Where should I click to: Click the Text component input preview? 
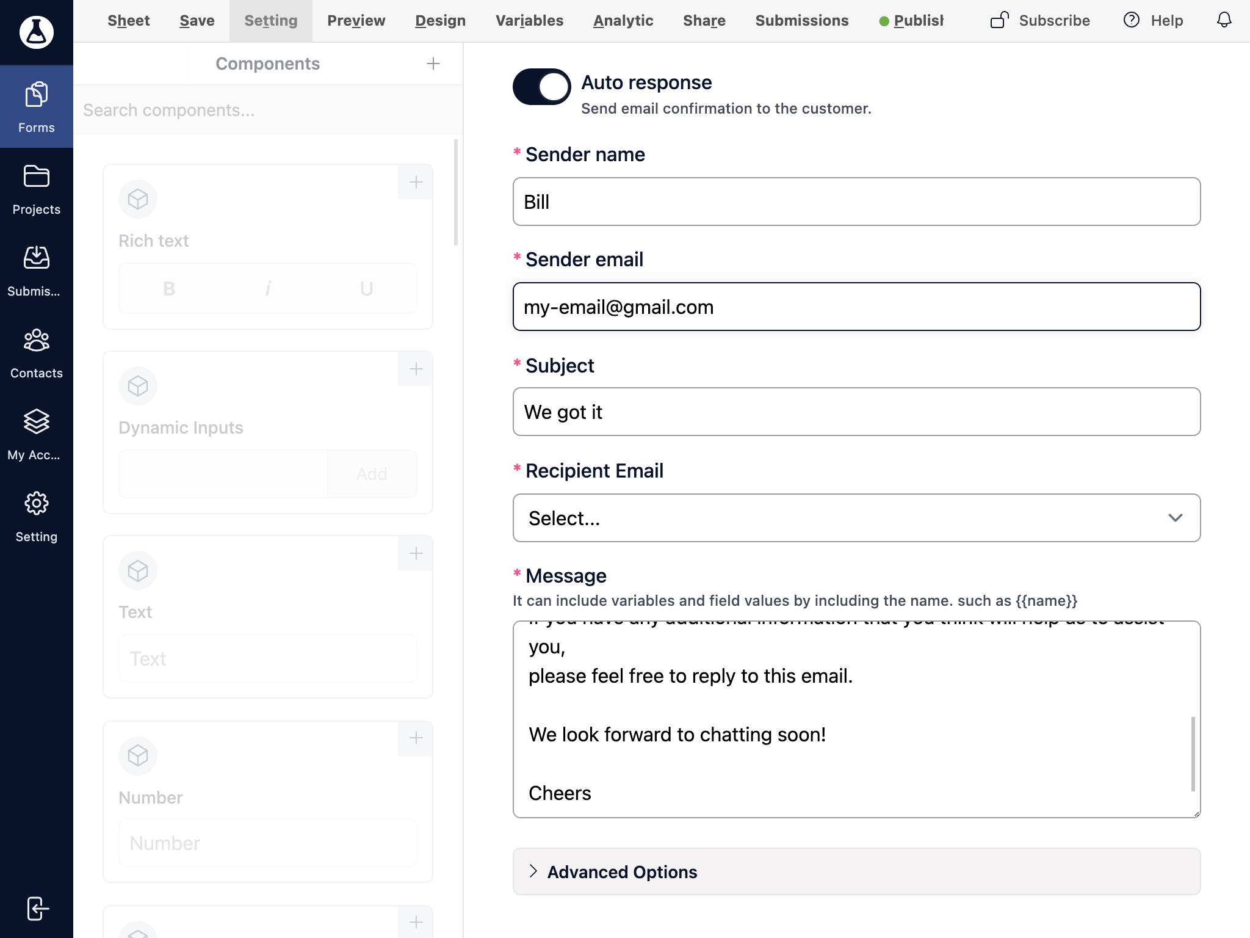[x=268, y=658]
